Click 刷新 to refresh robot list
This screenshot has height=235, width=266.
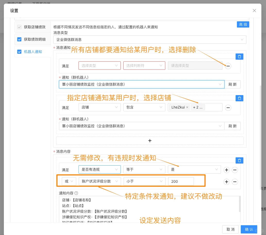(233, 84)
